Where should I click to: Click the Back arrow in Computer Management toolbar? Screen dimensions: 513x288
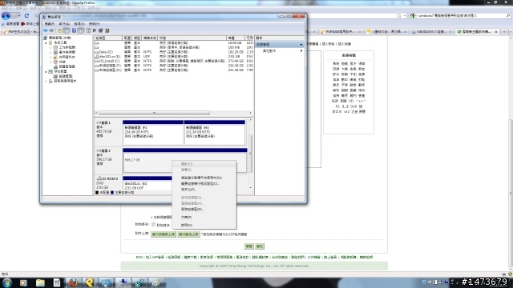46,30
